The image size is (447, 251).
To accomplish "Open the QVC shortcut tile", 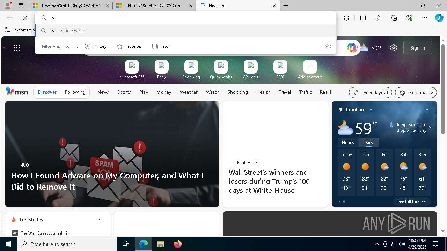I will click(x=280, y=70).
